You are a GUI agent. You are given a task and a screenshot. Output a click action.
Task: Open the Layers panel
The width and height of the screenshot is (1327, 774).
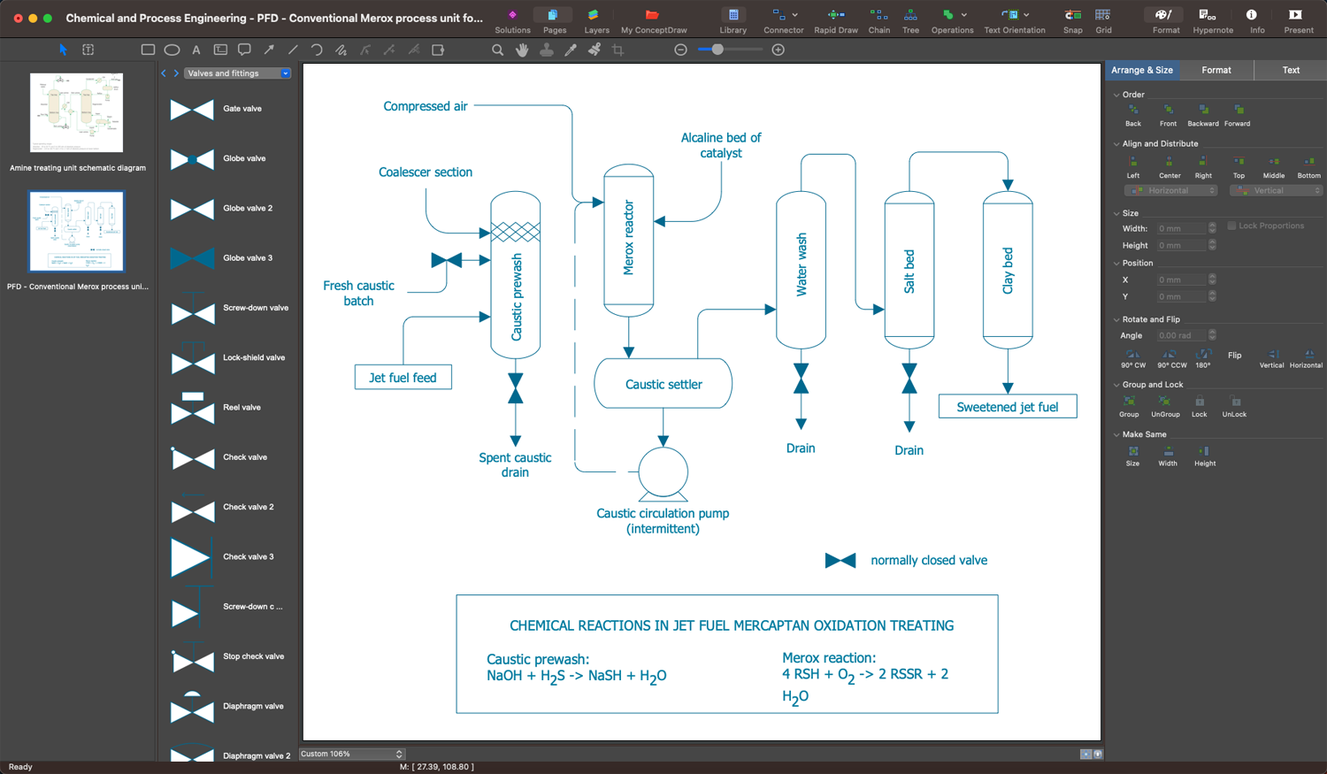click(x=596, y=20)
